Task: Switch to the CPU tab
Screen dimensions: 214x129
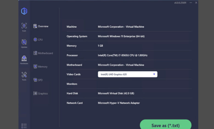Action: 38,40
